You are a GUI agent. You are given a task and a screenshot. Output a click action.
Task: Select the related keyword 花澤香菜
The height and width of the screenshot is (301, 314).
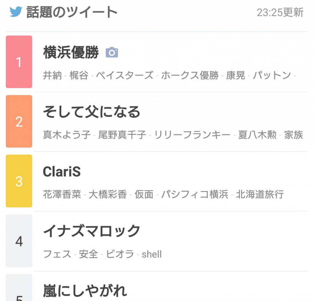coord(62,194)
